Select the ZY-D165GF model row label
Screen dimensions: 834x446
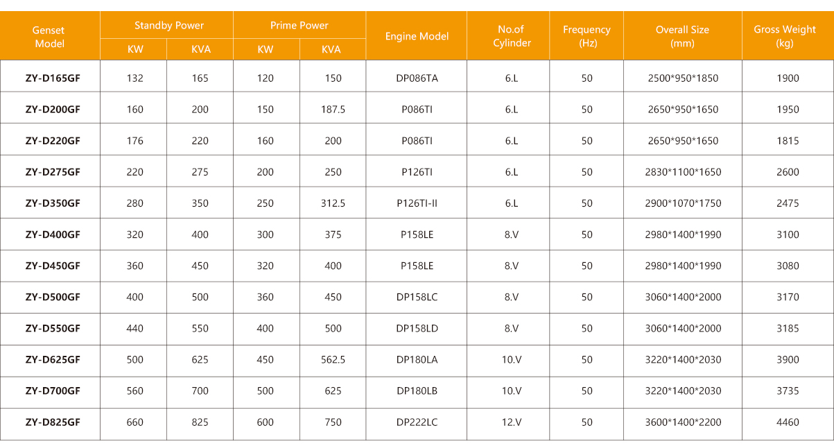53,78
